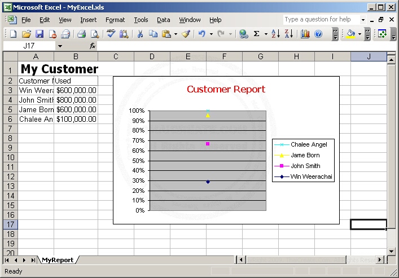Click the green toolbar icon next to fill color

point(382,34)
